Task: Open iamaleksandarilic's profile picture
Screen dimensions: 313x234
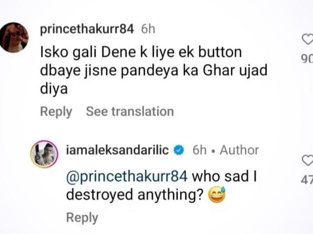Action: point(43,155)
